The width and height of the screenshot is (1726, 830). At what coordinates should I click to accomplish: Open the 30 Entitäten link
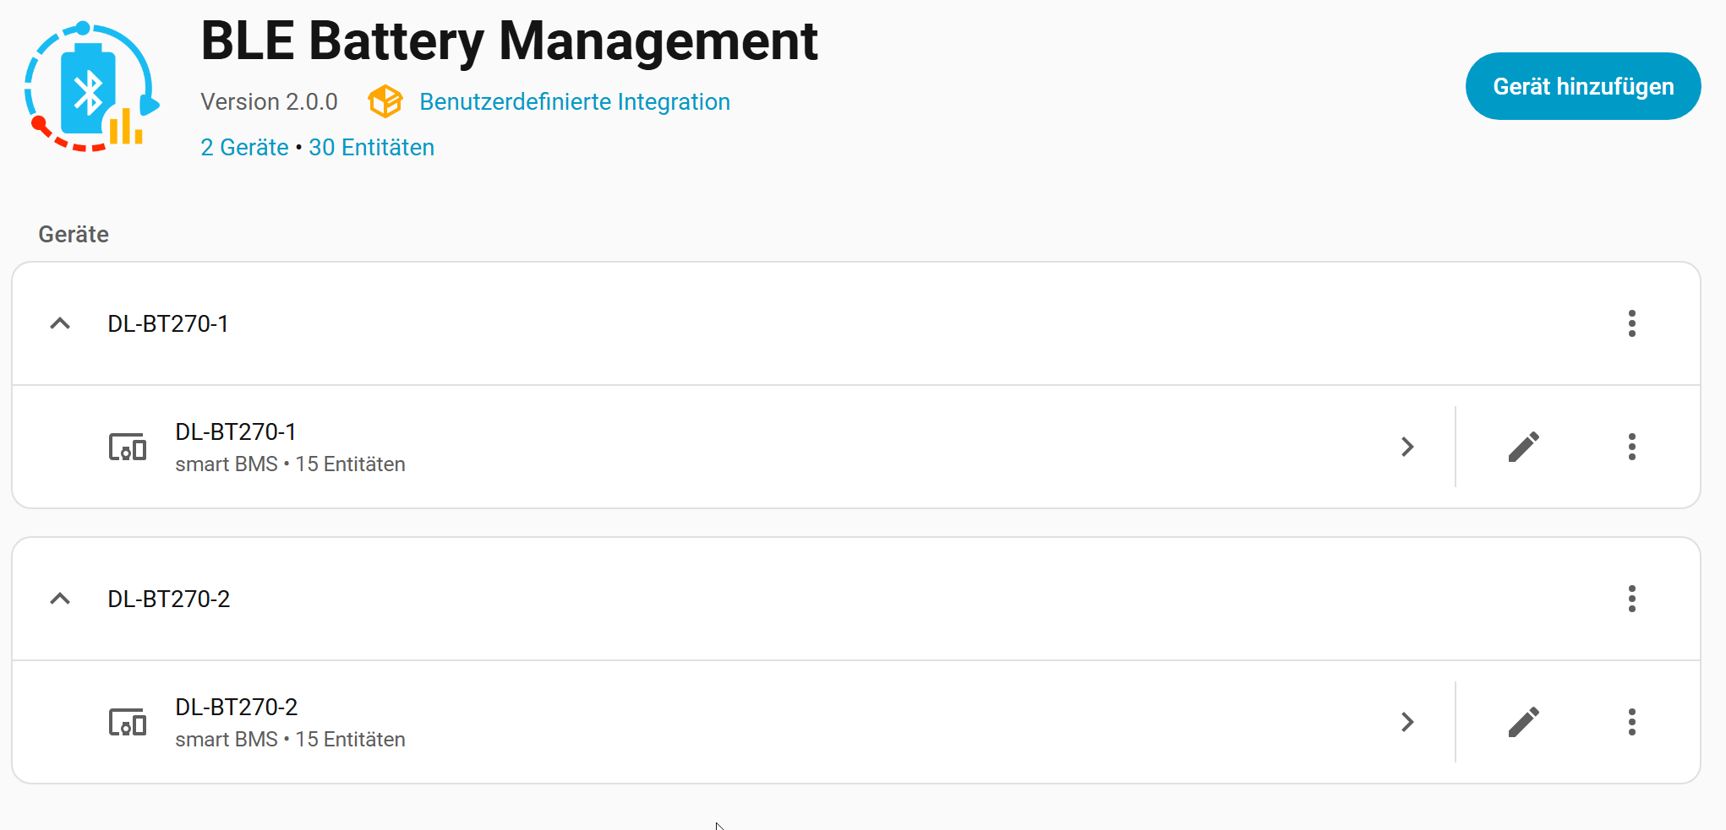371,147
